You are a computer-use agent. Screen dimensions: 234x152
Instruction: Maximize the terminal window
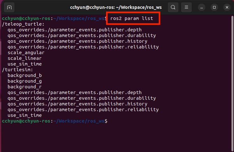coord(214,7)
